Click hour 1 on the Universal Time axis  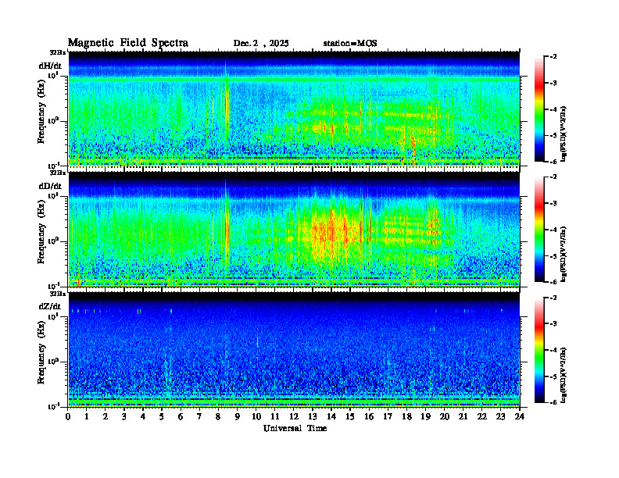point(87,416)
